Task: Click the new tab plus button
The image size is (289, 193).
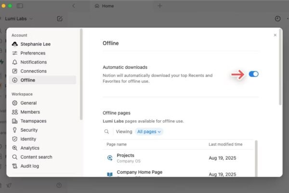Action: [160, 6]
